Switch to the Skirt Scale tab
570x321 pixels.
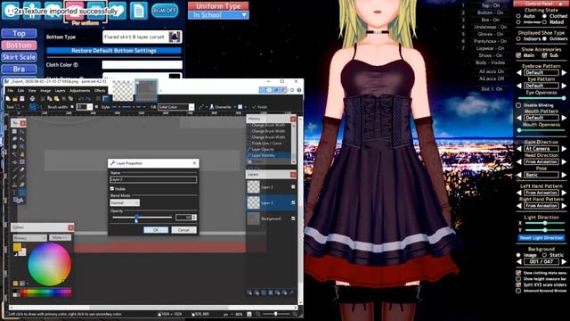pos(19,57)
